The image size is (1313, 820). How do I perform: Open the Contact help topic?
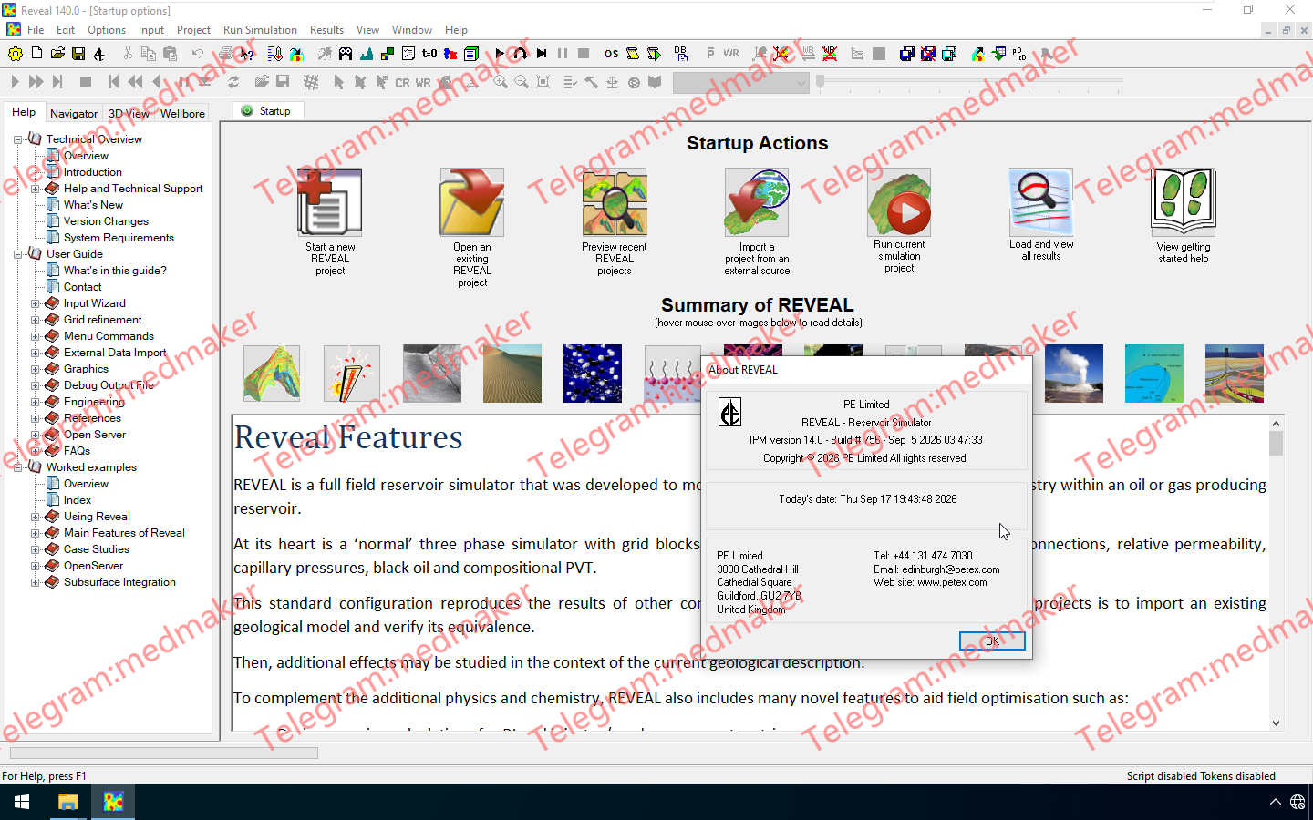[82, 287]
